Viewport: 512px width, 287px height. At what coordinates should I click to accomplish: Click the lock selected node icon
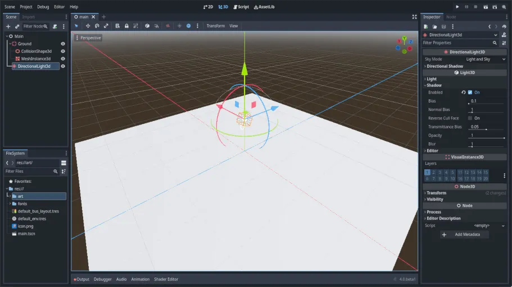click(126, 26)
